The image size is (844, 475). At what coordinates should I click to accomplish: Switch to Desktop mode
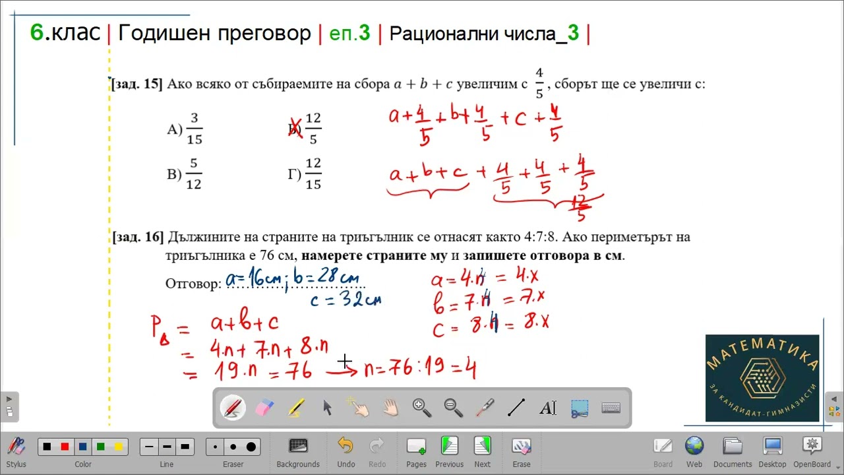772,452
